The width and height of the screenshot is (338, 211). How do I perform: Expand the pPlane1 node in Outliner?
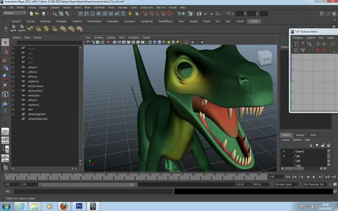coord(13,67)
